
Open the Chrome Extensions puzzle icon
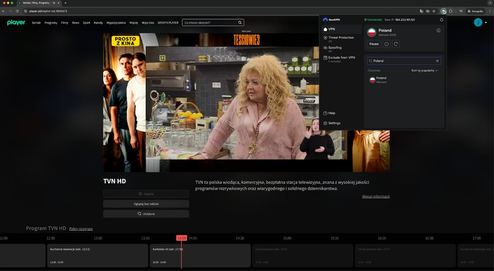tap(451, 11)
